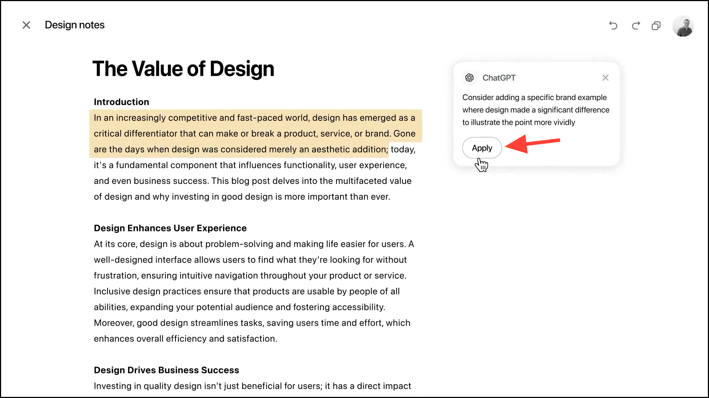The height and width of the screenshot is (398, 709).
Task: Click the Introduction section heading
Action: [x=121, y=102]
